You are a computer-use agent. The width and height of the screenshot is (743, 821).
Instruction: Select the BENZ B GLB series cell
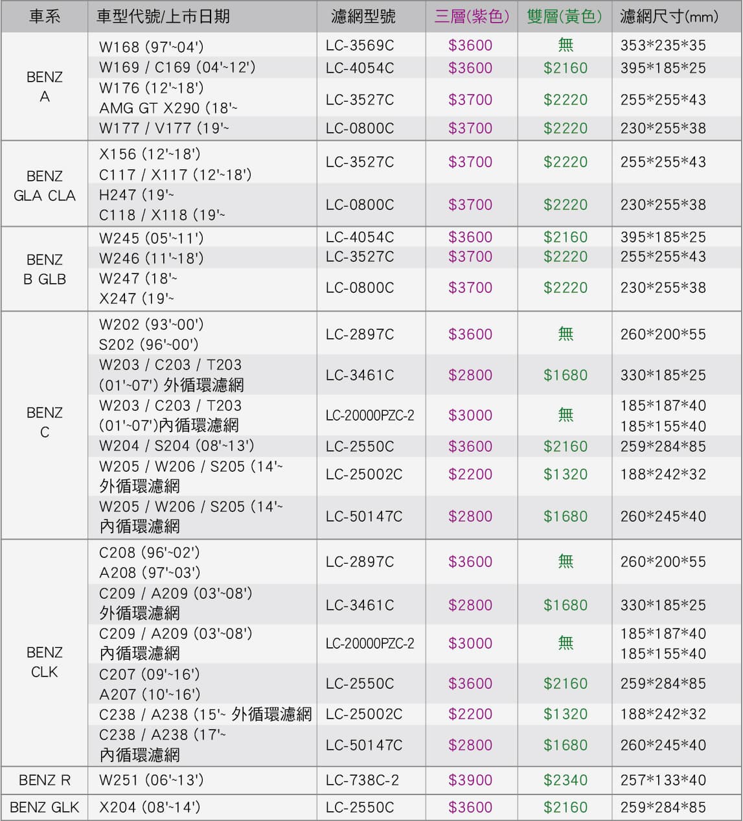tap(44, 269)
